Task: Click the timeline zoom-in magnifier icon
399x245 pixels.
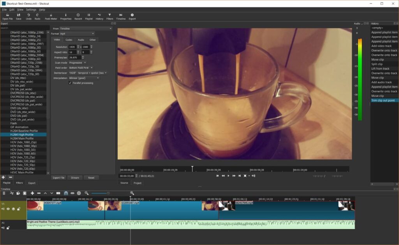Action: (132, 193)
